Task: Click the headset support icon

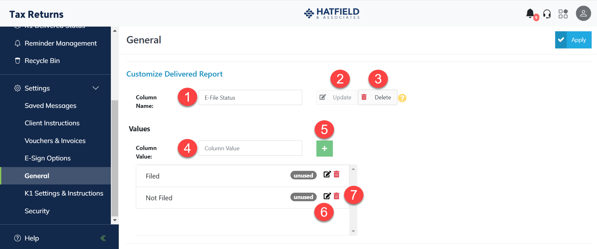Action: click(547, 14)
